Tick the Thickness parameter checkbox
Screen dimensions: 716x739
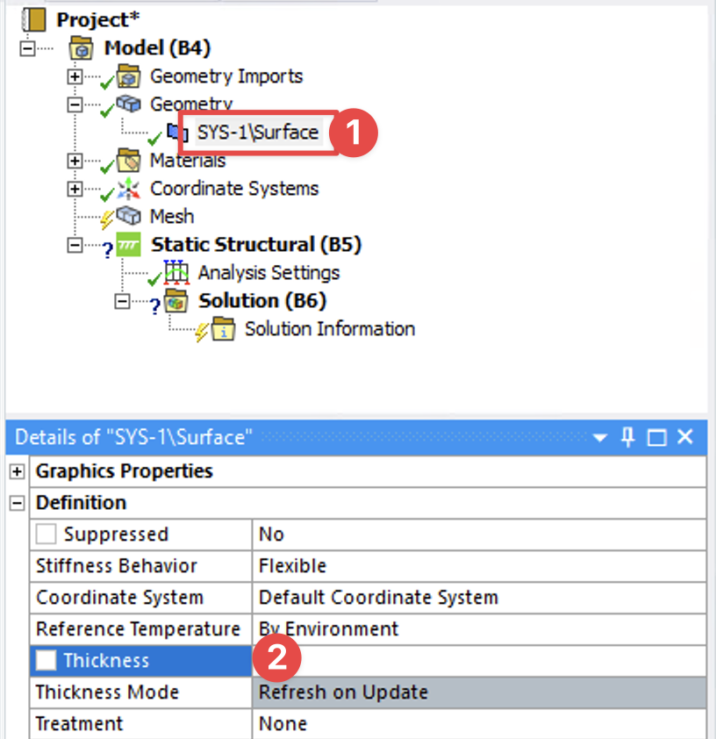(x=46, y=661)
